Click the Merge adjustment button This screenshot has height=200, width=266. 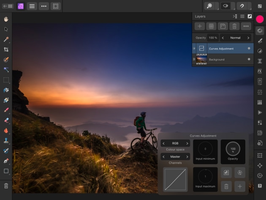click(x=226, y=173)
